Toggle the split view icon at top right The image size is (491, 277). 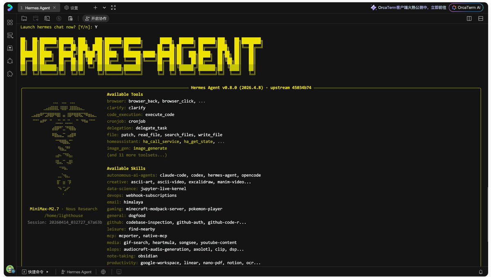(x=469, y=18)
